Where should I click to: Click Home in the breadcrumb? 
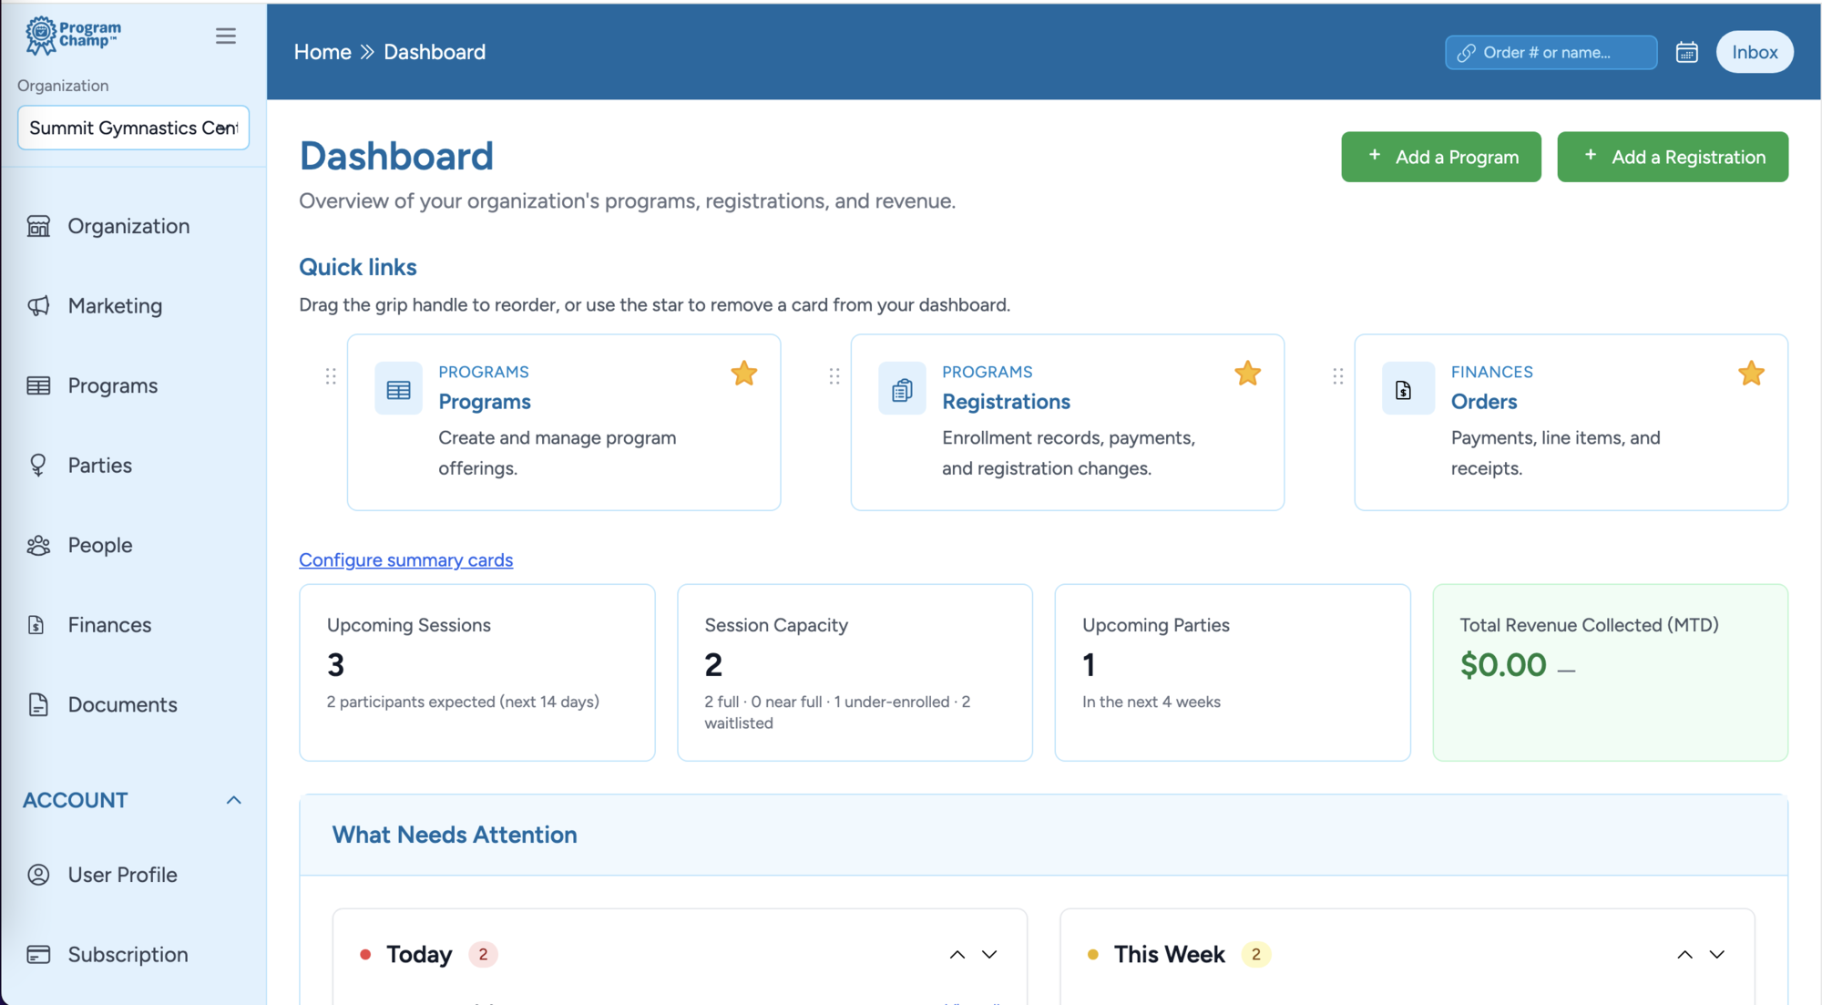coord(322,52)
